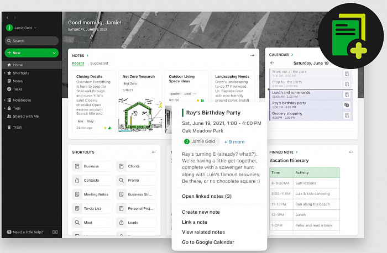387x253 pixels.
Task: Click the '+ 9 more' attendees link
Action: pos(234,141)
